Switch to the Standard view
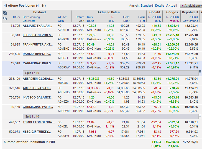 [x=147, y=6]
